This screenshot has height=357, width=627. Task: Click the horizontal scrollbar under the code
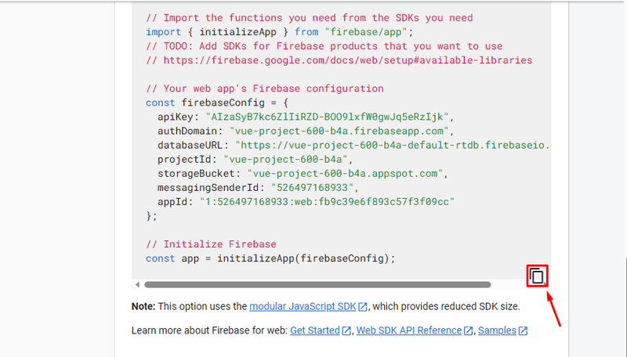317,285
